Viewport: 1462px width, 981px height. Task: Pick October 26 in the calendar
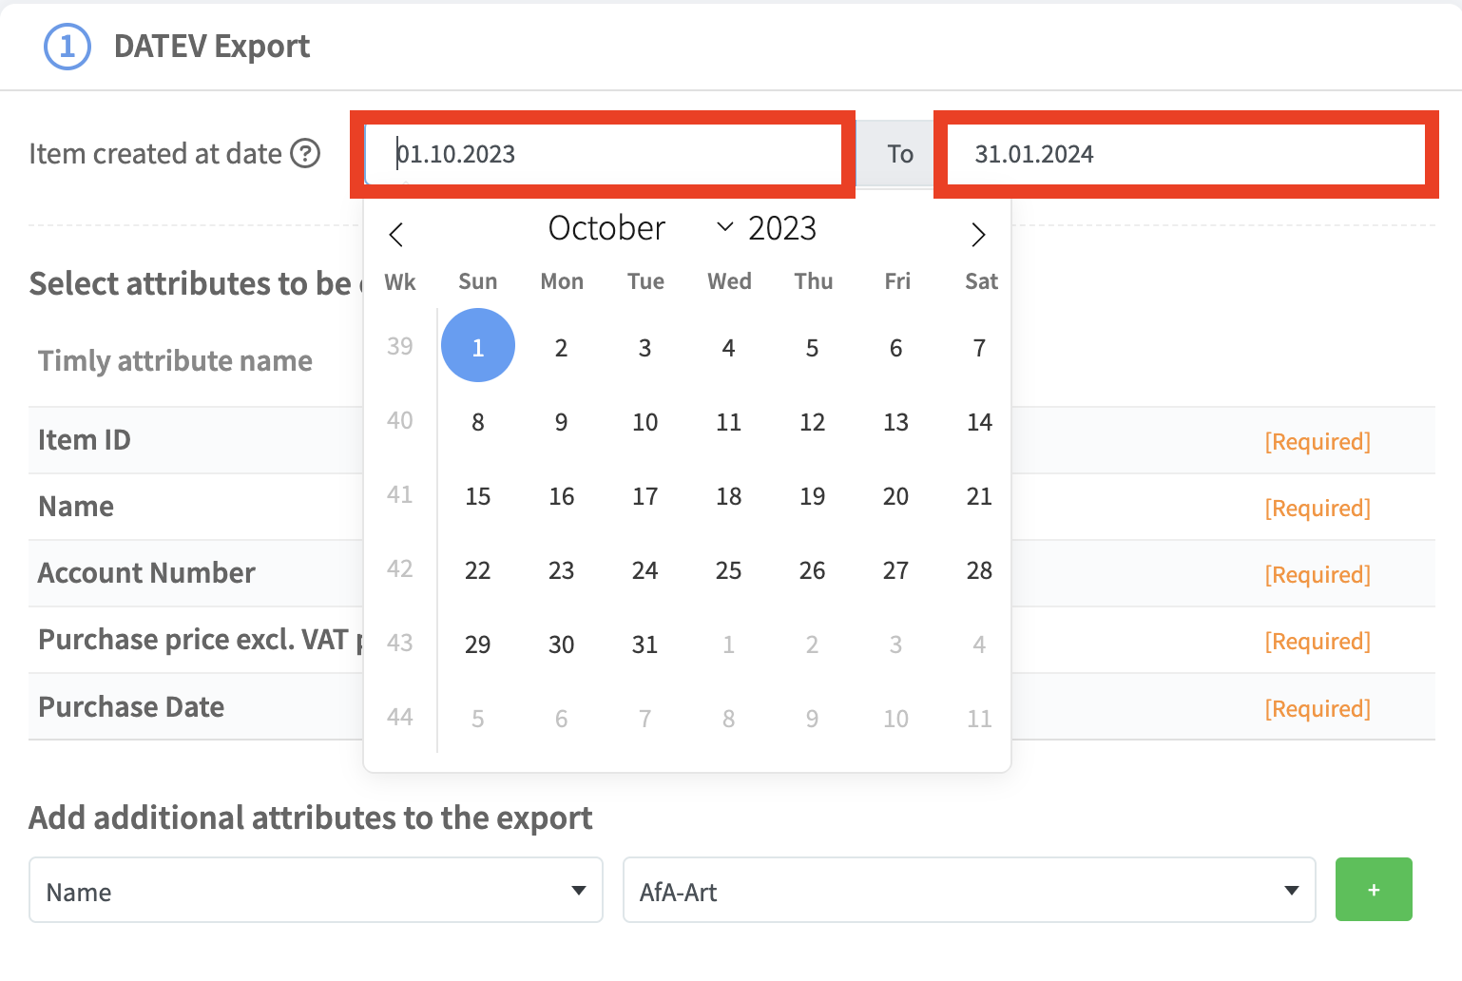[x=813, y=570]
